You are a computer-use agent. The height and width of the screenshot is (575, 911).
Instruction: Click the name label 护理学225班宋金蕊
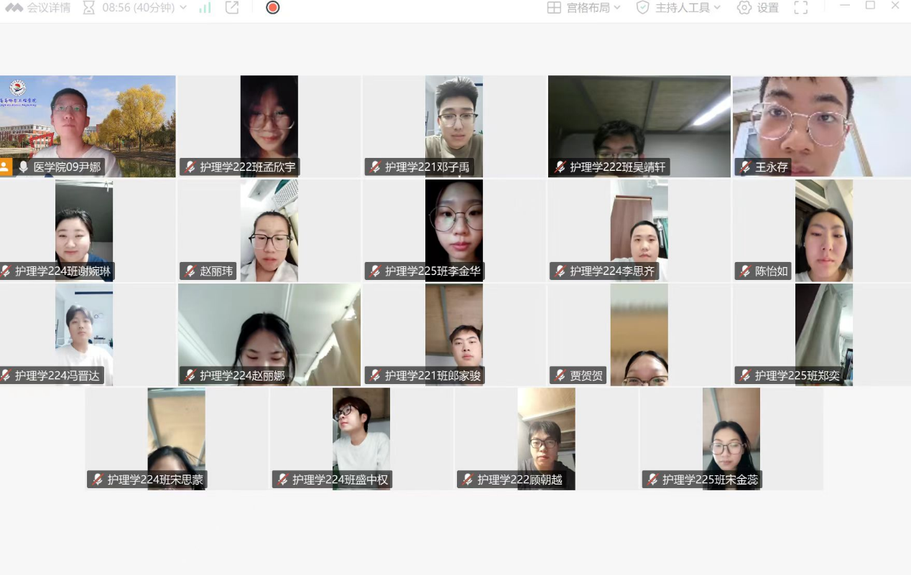coord(709,480)
